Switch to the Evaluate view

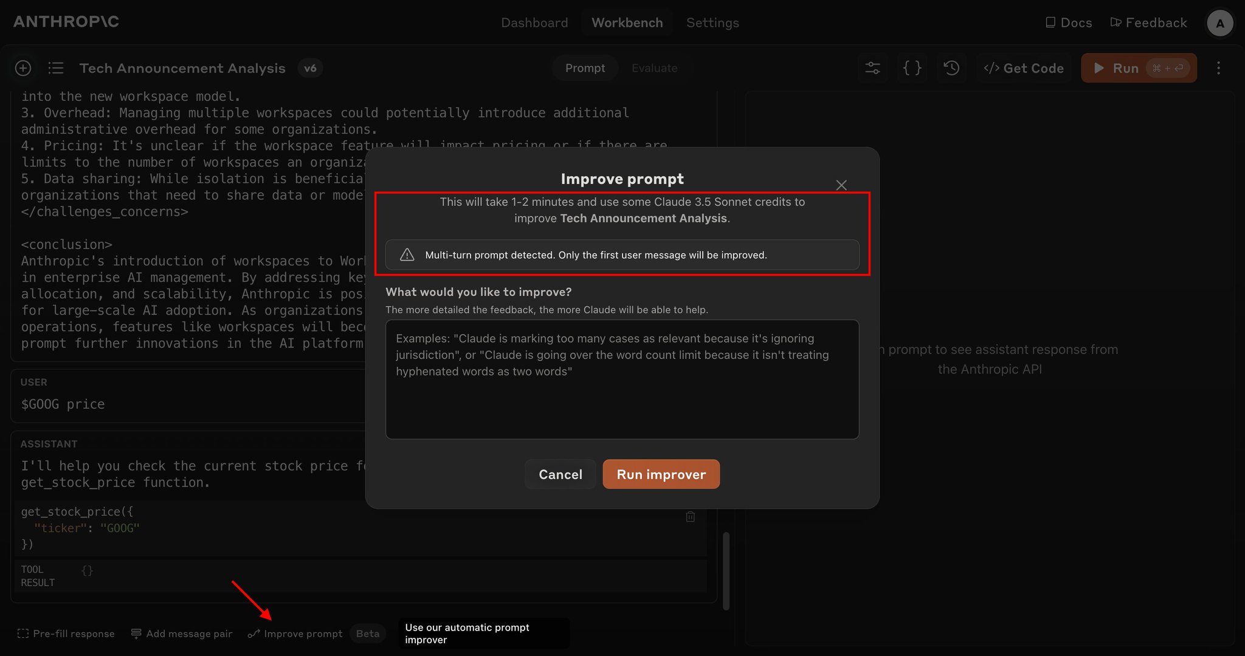[654, 68]
